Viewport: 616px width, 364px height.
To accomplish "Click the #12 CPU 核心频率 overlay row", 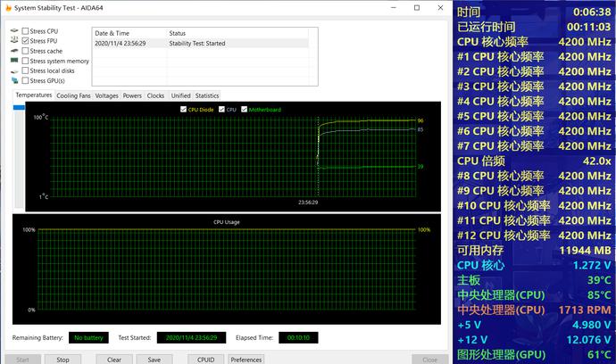I will pyautogui.click(x=534, y=236).
